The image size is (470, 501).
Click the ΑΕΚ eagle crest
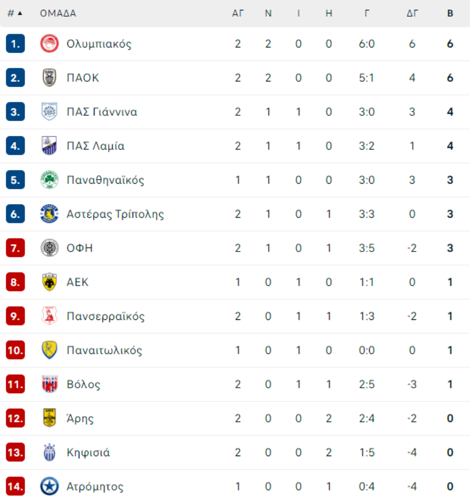49,282
